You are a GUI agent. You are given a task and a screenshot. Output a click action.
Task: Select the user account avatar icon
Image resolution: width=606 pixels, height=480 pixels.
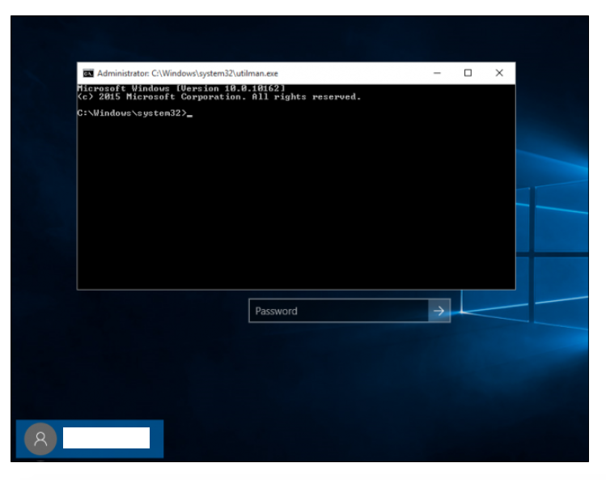click(40, 439)
